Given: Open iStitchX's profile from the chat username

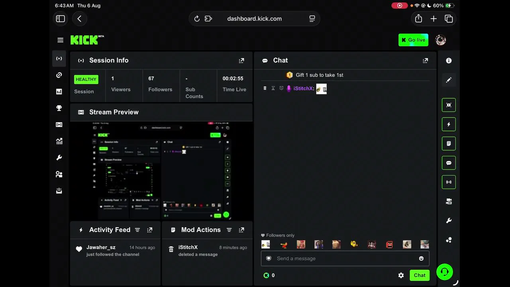Looking at the screenshot, I should pos(303,88).
